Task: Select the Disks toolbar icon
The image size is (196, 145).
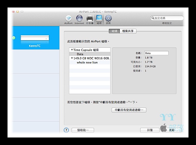Action: pos(99,20)
